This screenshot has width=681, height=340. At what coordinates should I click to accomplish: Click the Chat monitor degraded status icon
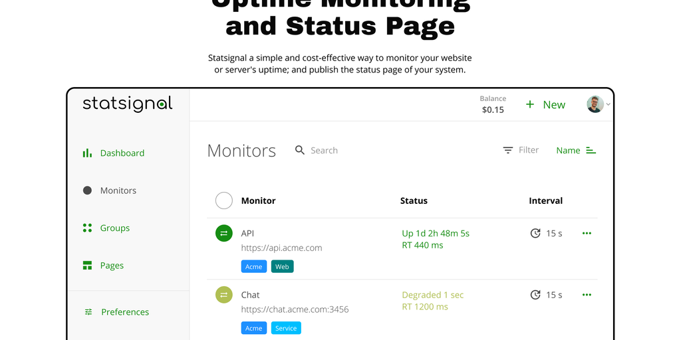[224, 295]
